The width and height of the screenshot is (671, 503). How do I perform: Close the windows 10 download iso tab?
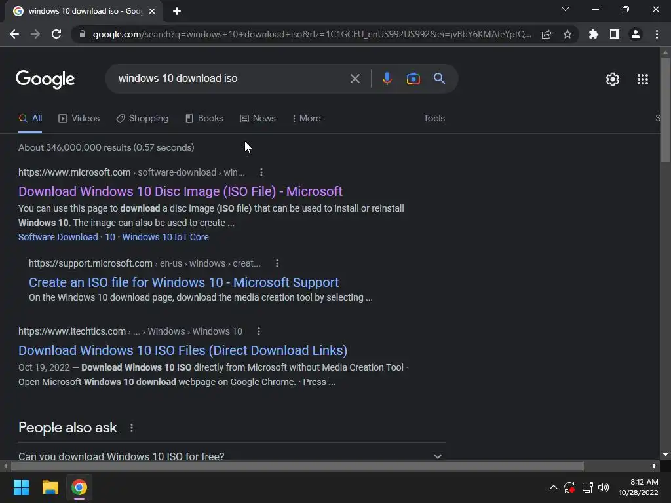pyautogui.click(x=152, y=11)
